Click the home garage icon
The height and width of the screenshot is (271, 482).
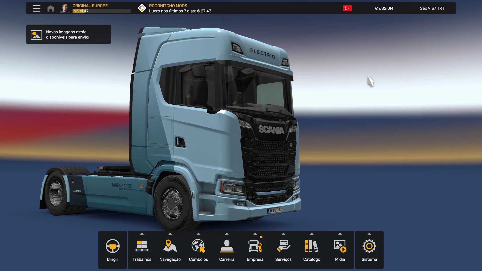tap(50, 9)
